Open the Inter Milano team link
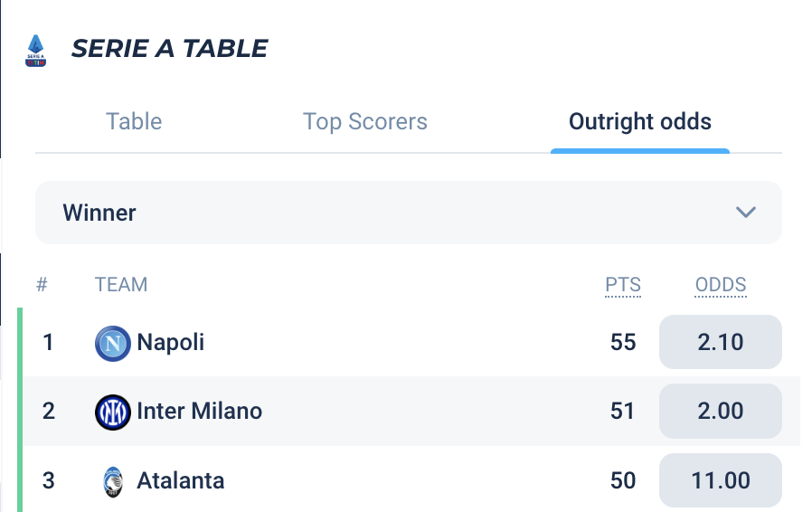Screen dimensions: 812x512 click(199, 411)
